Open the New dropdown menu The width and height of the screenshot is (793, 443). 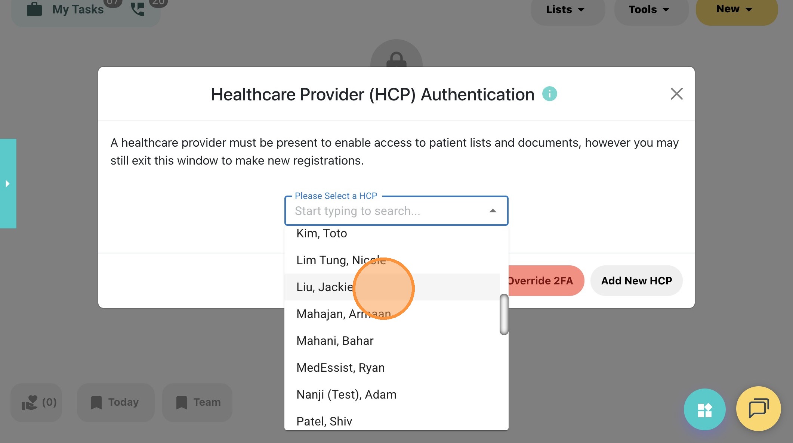click(x=734, y=9)
